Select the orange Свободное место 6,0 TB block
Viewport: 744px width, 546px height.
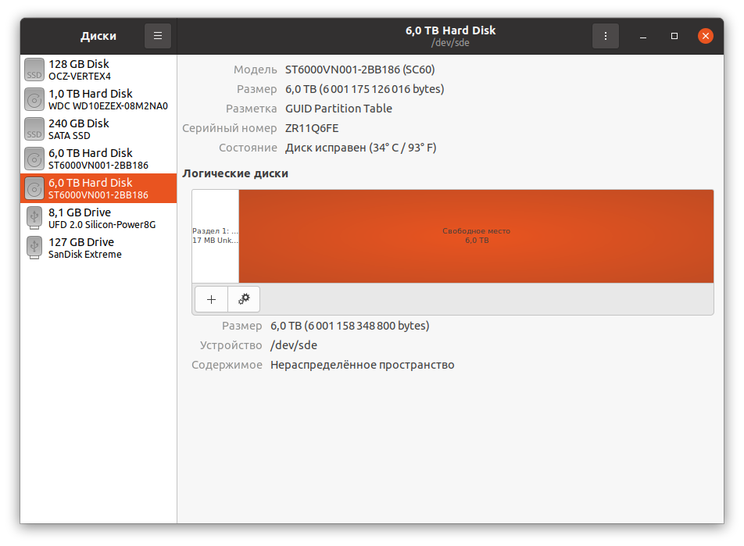476,236
